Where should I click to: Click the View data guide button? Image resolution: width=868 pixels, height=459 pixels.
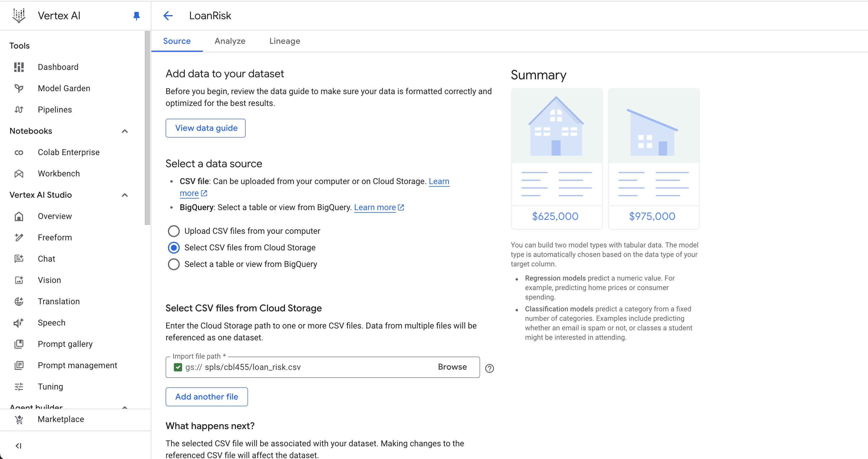pyautogui.click(x=205, y=128)
